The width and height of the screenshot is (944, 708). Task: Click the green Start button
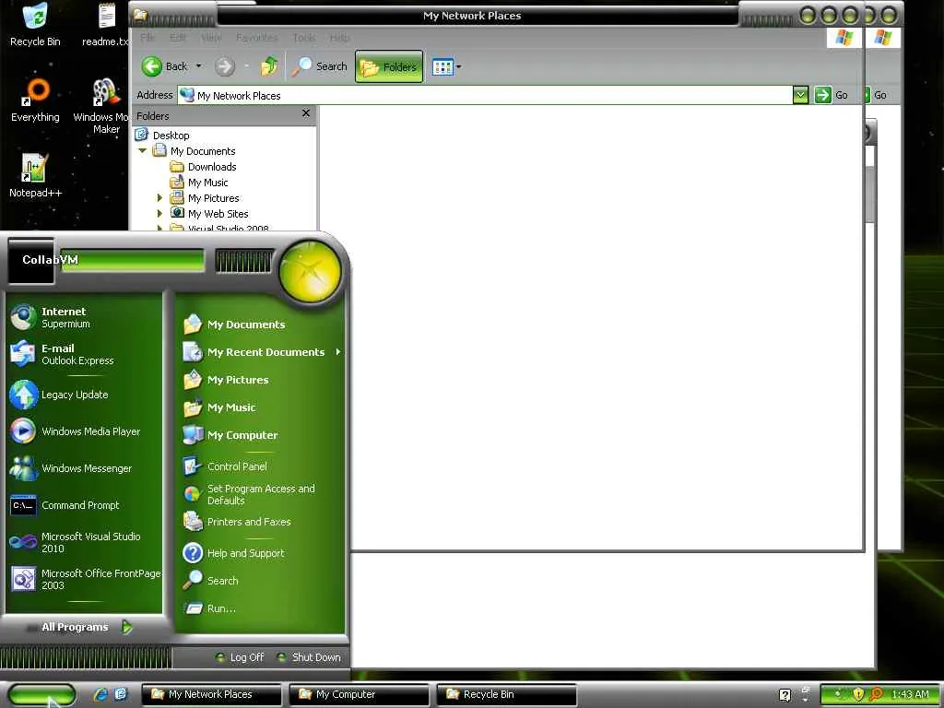tap(41, 695)
